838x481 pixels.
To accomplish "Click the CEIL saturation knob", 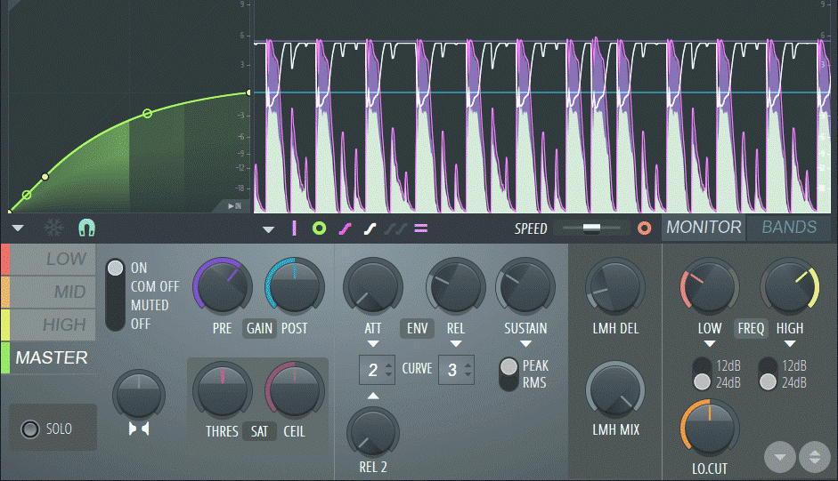I will pos(295,390).
